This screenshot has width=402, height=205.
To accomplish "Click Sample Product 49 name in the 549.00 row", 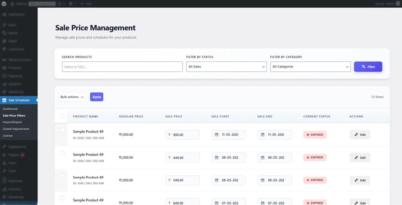I will [x=88, y=177].
